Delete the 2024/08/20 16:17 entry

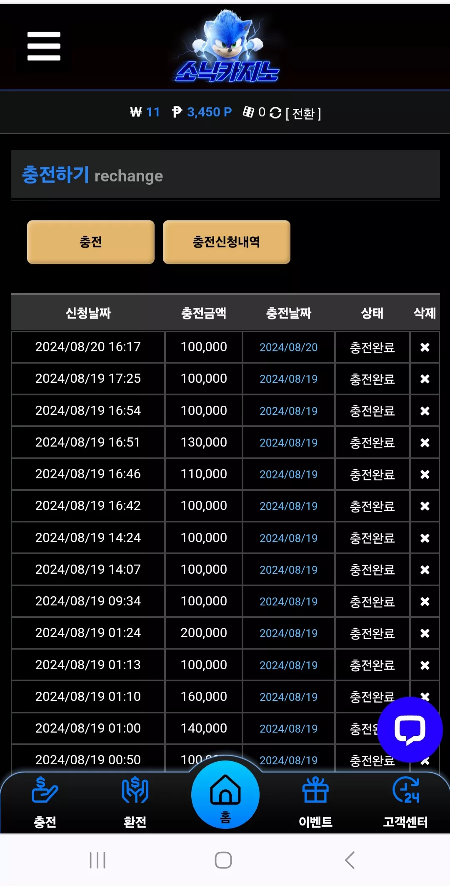[x=425, y=347]
